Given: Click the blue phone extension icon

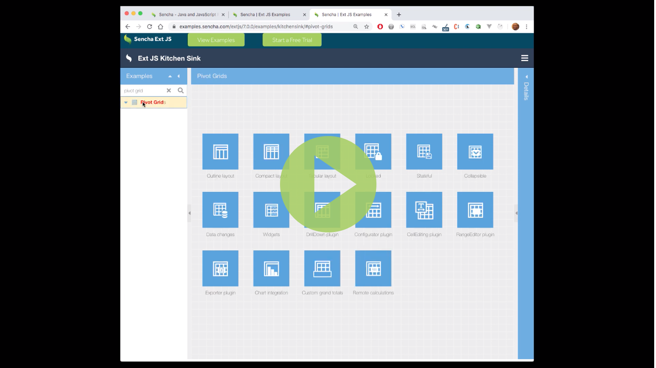Looking at the screenshot, I should [402, 27].
